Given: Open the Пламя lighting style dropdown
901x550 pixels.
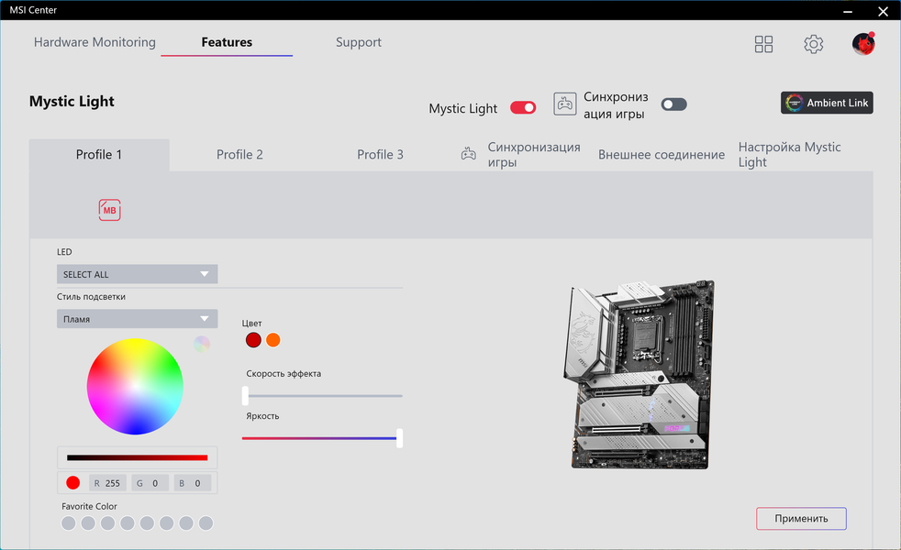Looking at the screenshot, I should [x=137, y=319].
